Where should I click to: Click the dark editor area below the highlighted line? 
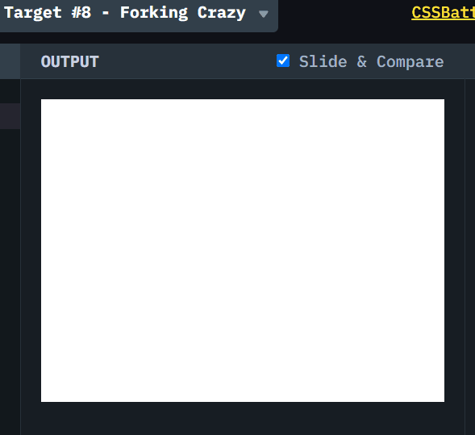point(10,282)
